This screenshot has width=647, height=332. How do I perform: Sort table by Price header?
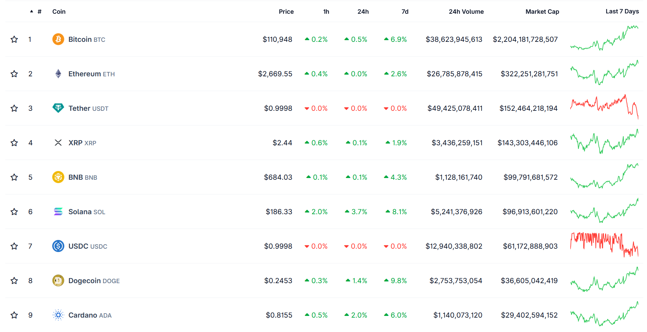[286, 11]
